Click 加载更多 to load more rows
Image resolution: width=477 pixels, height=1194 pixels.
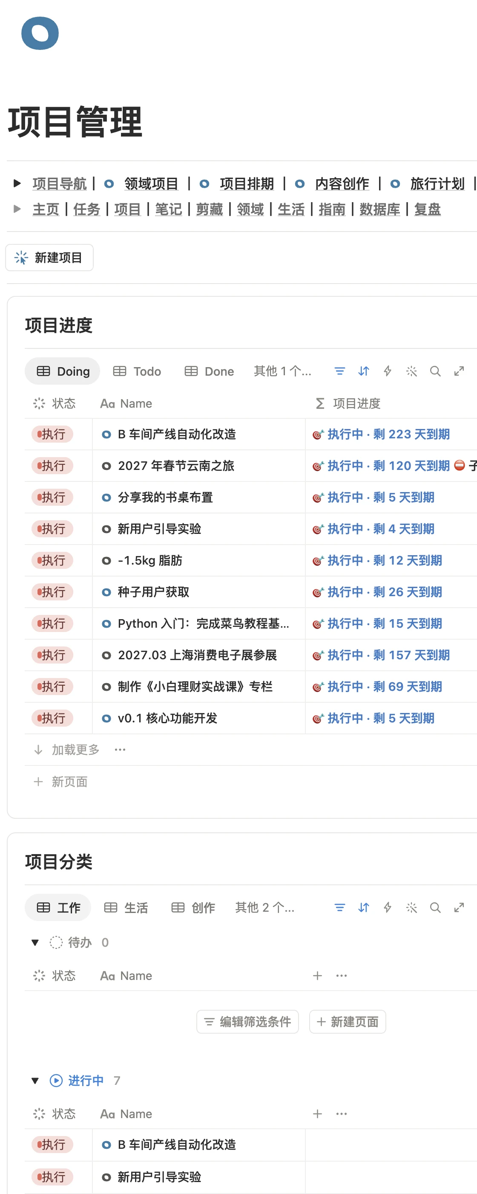pos(67,750)
